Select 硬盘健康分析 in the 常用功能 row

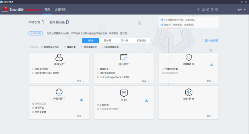[89, 47]
